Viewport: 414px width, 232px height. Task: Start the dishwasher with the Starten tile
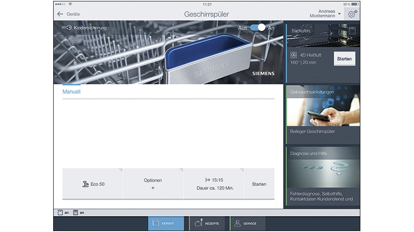point(259,184)
